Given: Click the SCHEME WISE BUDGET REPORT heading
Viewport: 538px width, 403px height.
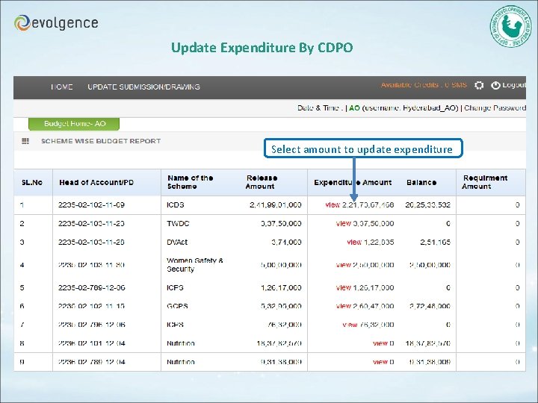Looking at the screenshot, I should (x=101, y=141).
